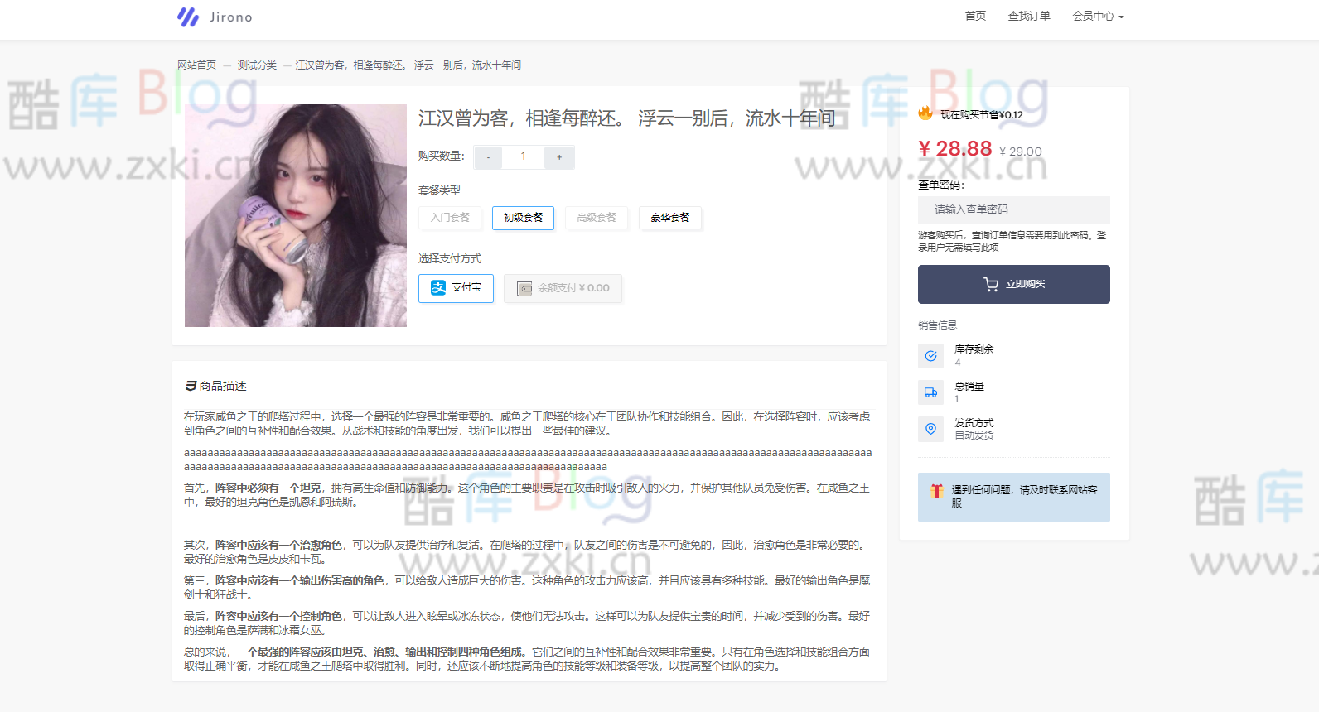Decrease purchase quantity with minus button

[489, 157]
